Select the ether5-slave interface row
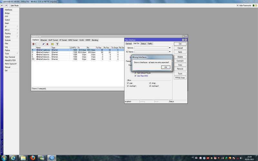 pyautogui.click(x=78, y=59)
